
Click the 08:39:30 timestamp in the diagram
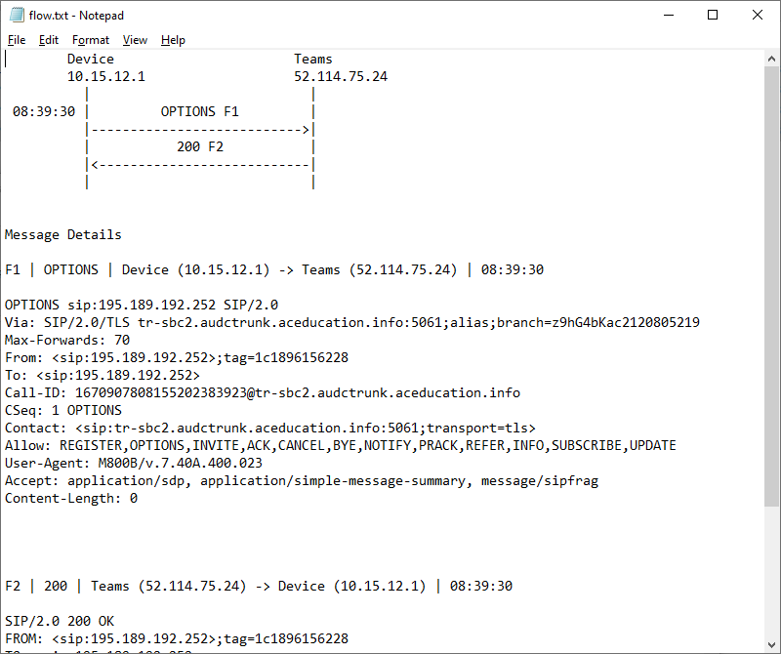pos(43,111)
